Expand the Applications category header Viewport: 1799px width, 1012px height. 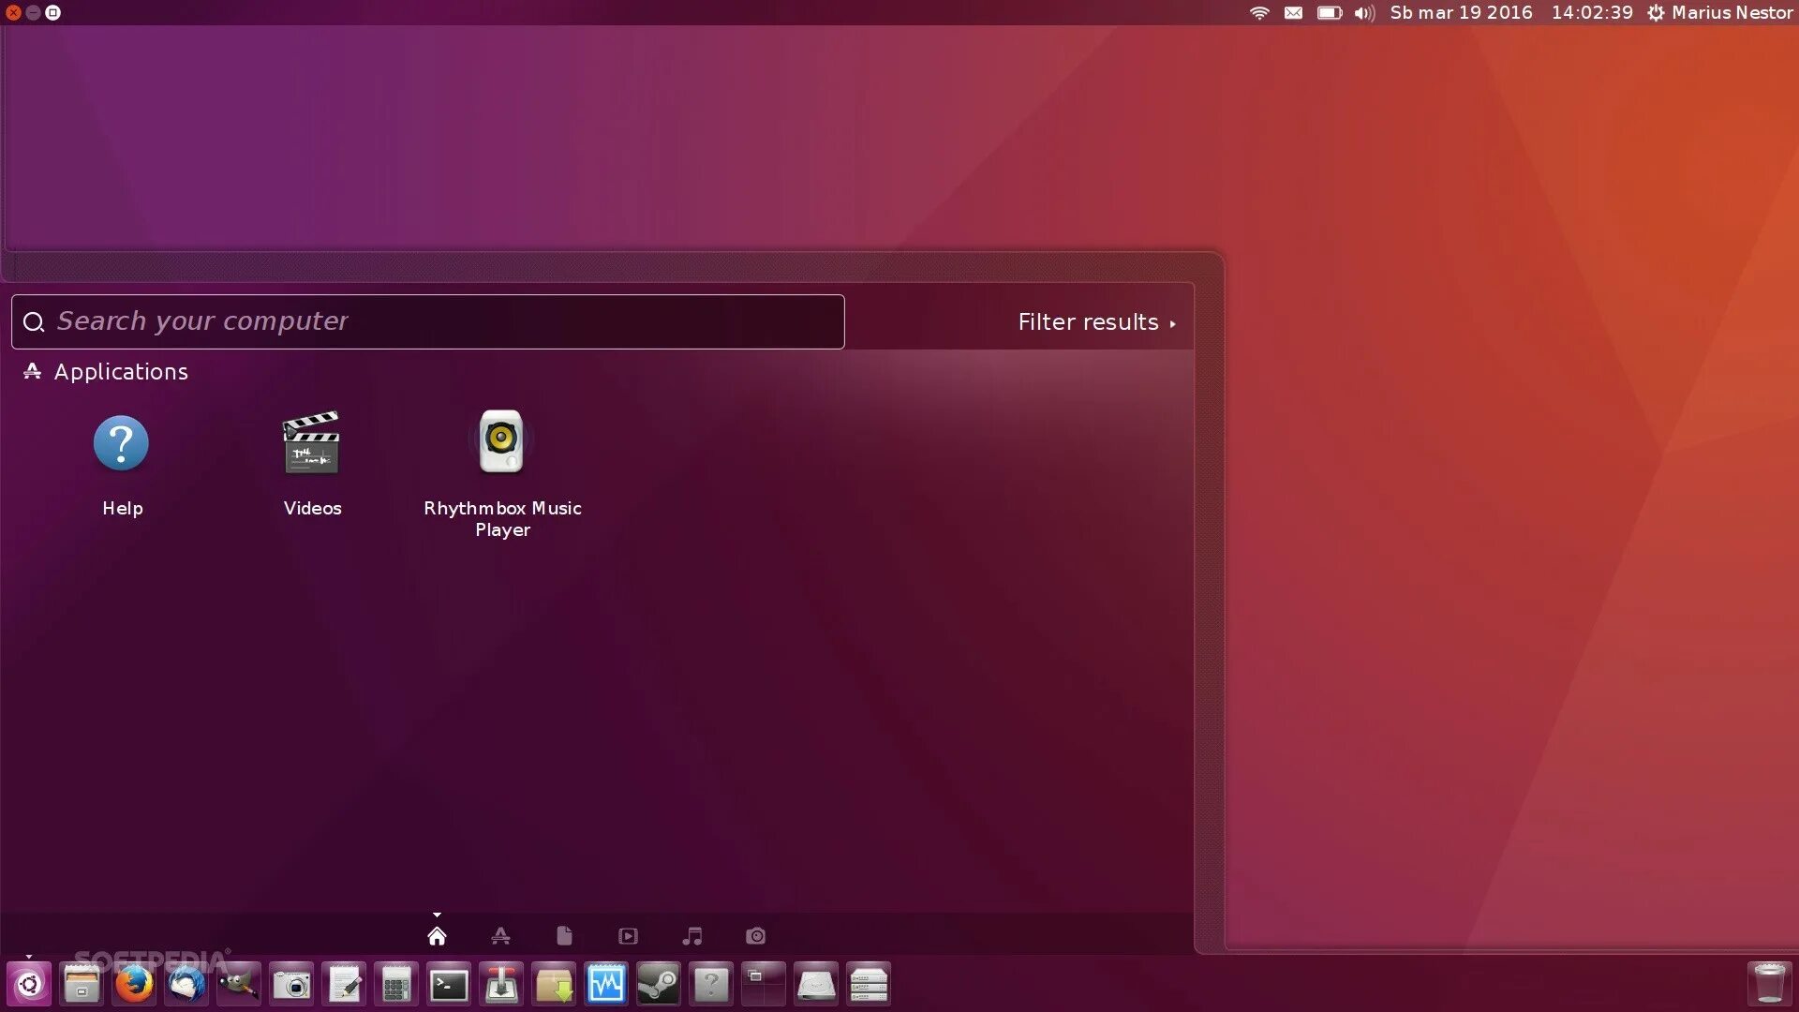(120, 372)
